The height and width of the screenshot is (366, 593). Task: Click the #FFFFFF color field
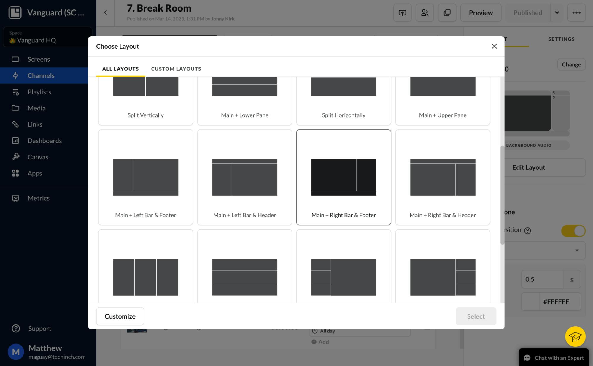click(556, 302)
